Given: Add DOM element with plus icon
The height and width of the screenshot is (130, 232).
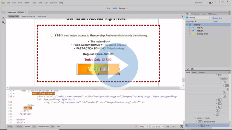Looking at the screenshot, I should 187,125.
